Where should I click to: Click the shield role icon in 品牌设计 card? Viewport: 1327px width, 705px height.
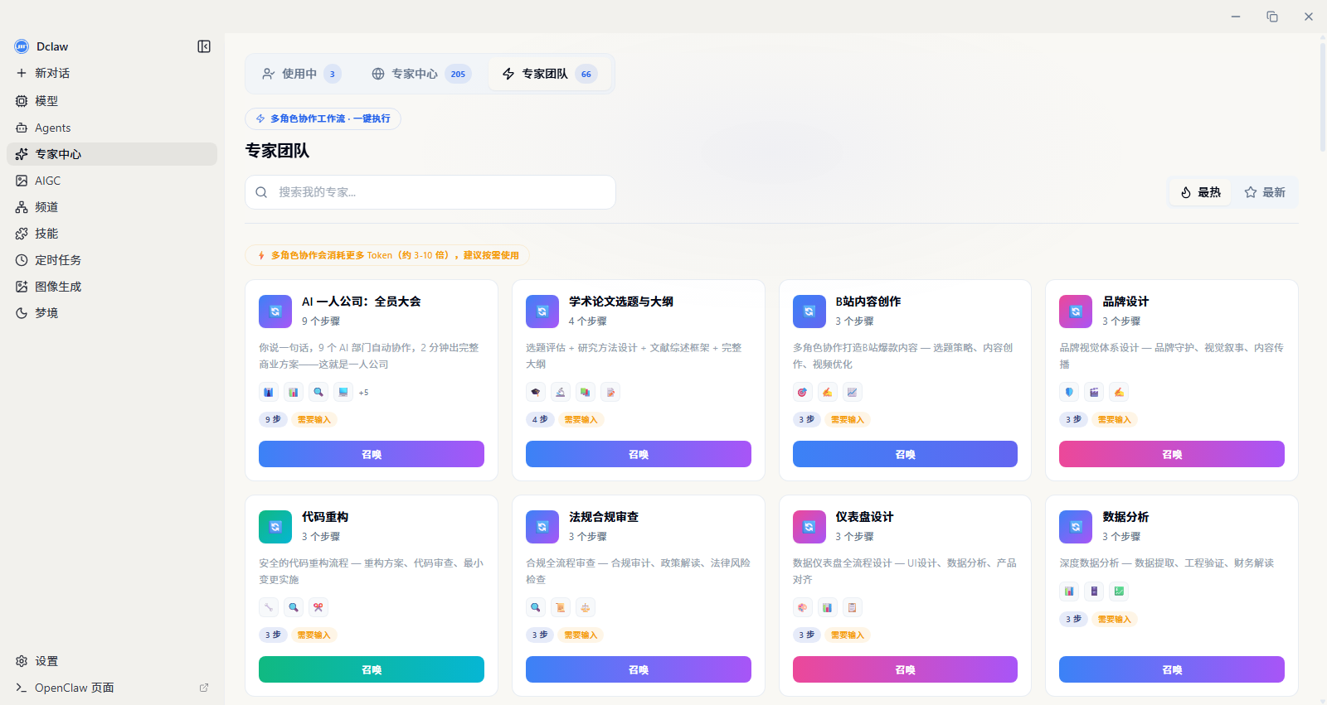[x=1069, y=393]
